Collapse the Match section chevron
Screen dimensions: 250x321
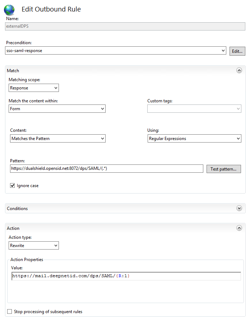[239, 71]
